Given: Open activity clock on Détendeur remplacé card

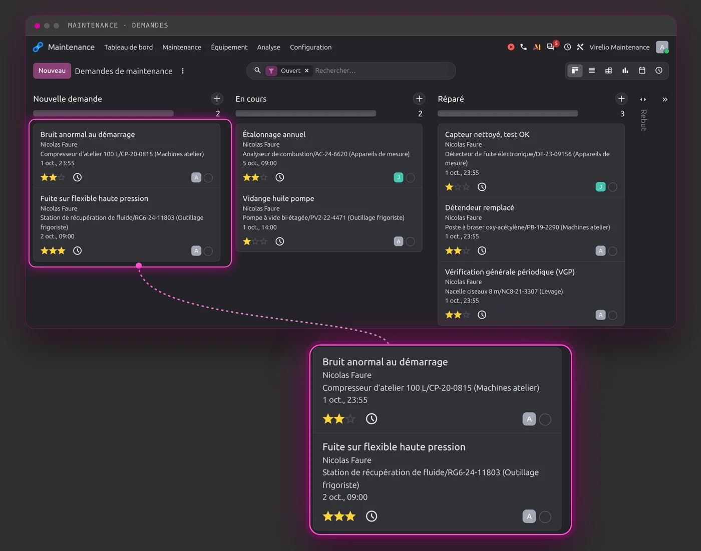Looking at the screenshot, I should coord(482,250).
